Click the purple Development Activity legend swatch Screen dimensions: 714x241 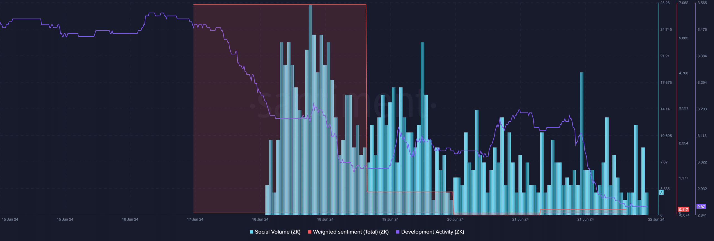click(x=398, y=232)
